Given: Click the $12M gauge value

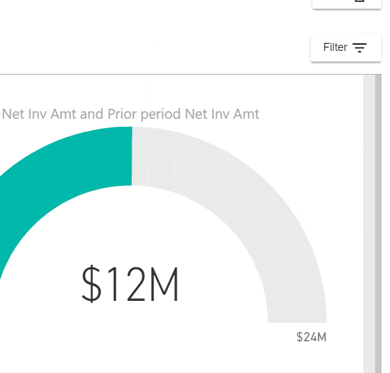Looking at the screenshot, I should pos(130,285).
